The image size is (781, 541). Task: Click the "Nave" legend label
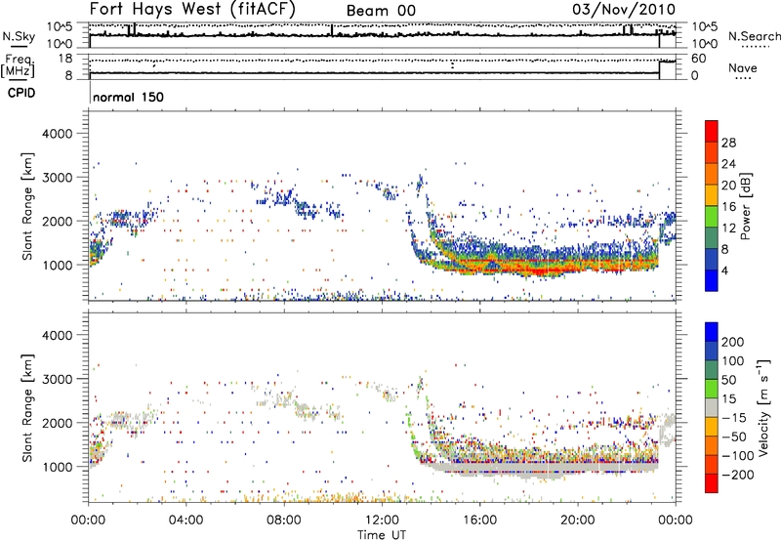[x=743, y=68]
